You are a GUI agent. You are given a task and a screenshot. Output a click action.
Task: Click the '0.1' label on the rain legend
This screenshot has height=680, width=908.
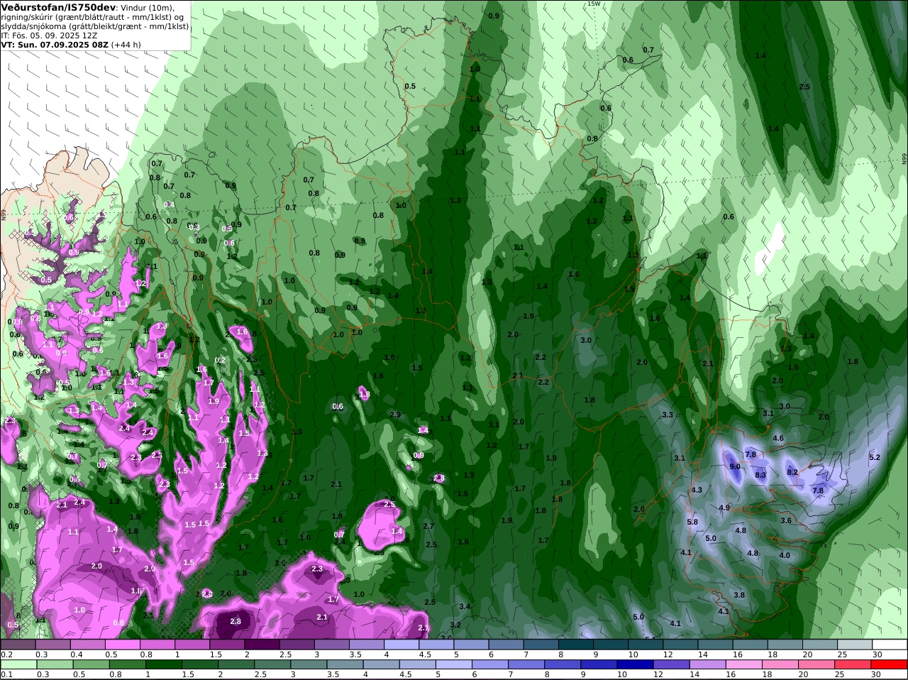(6, 674)
